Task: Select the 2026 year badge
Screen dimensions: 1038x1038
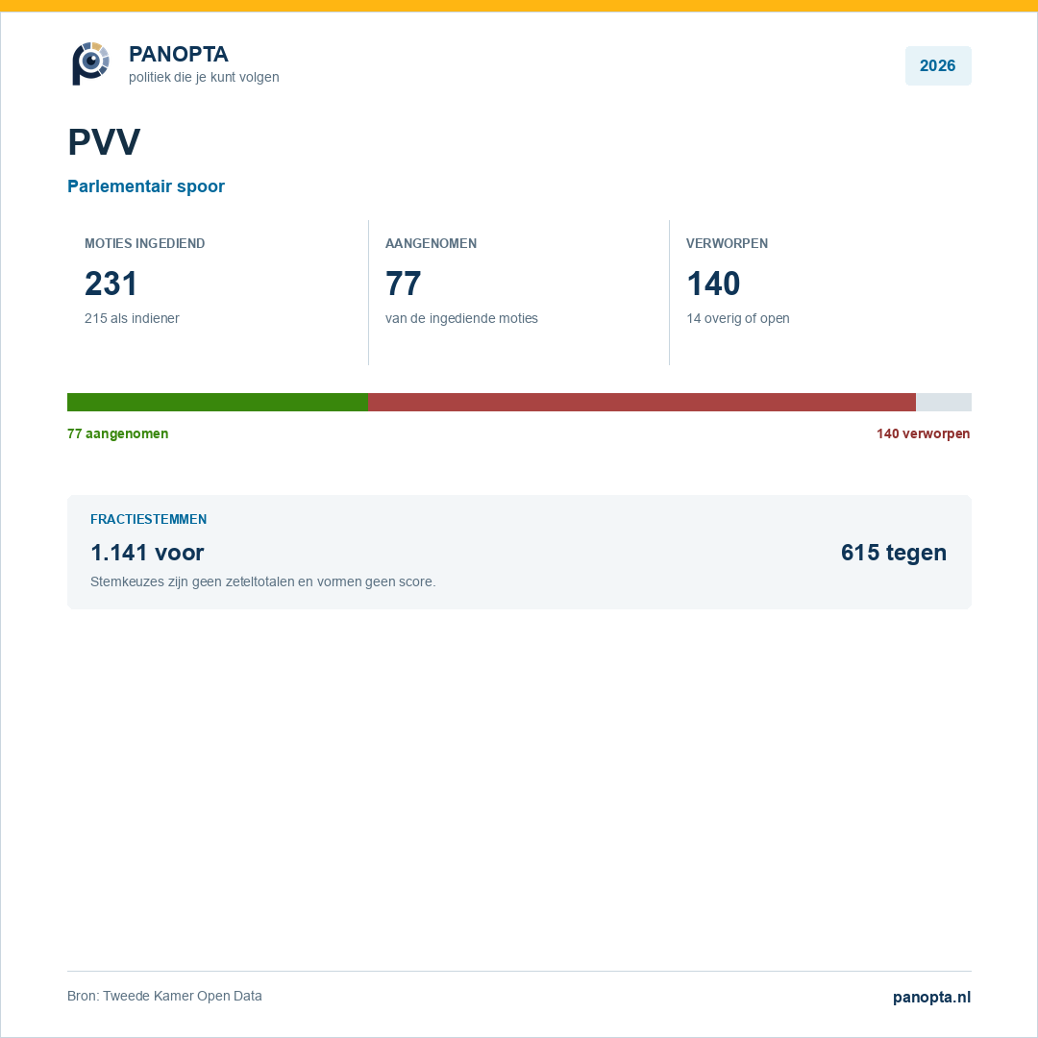Action: pyautogui.click(x=937, y=65)
